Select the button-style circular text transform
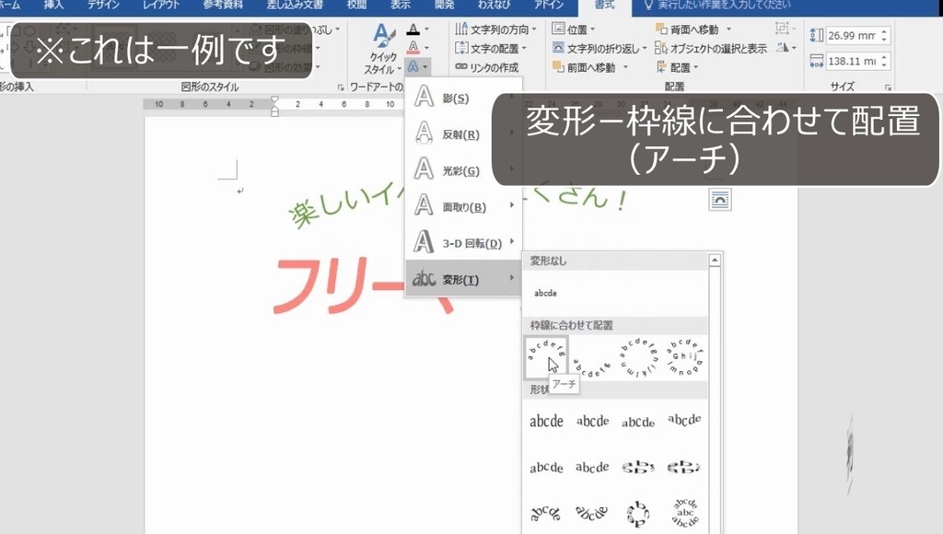Screen dimensions: 943x534 coord(684,357)
